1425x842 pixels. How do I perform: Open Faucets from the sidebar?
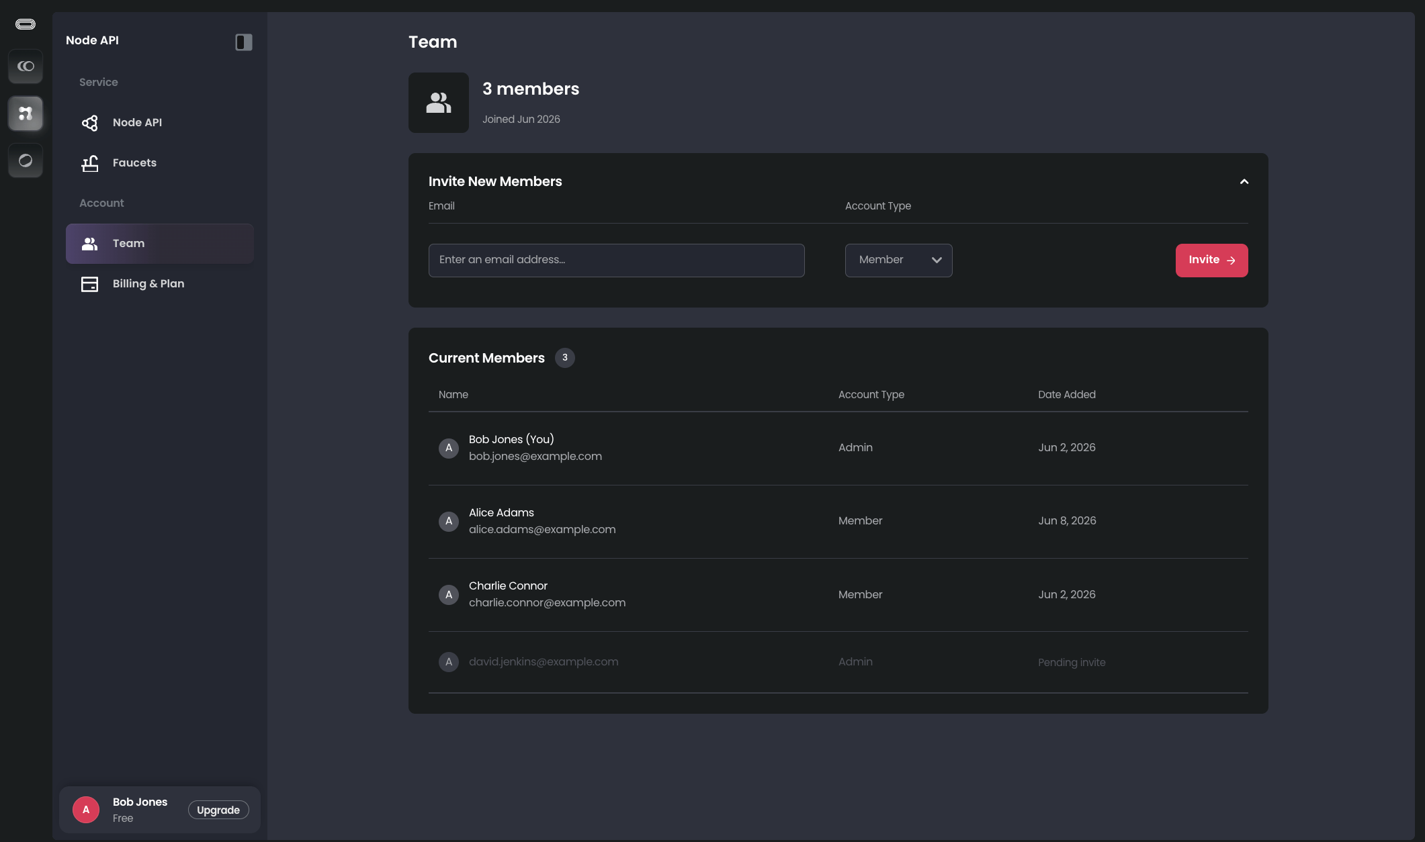pyautogui.click(x=160, y=163)
